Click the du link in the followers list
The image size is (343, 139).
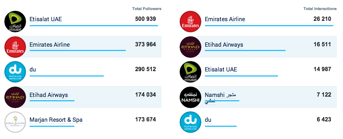click(33, 70)
